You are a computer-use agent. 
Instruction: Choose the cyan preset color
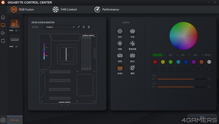[178, 62]
